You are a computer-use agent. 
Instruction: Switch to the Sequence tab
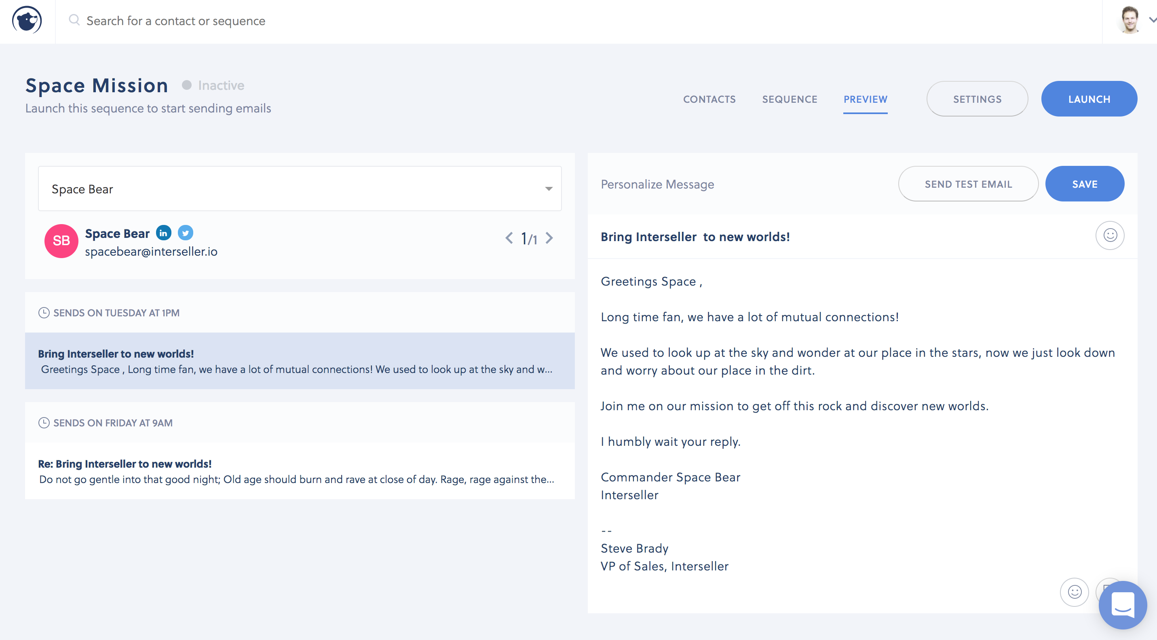click(790, 100)
